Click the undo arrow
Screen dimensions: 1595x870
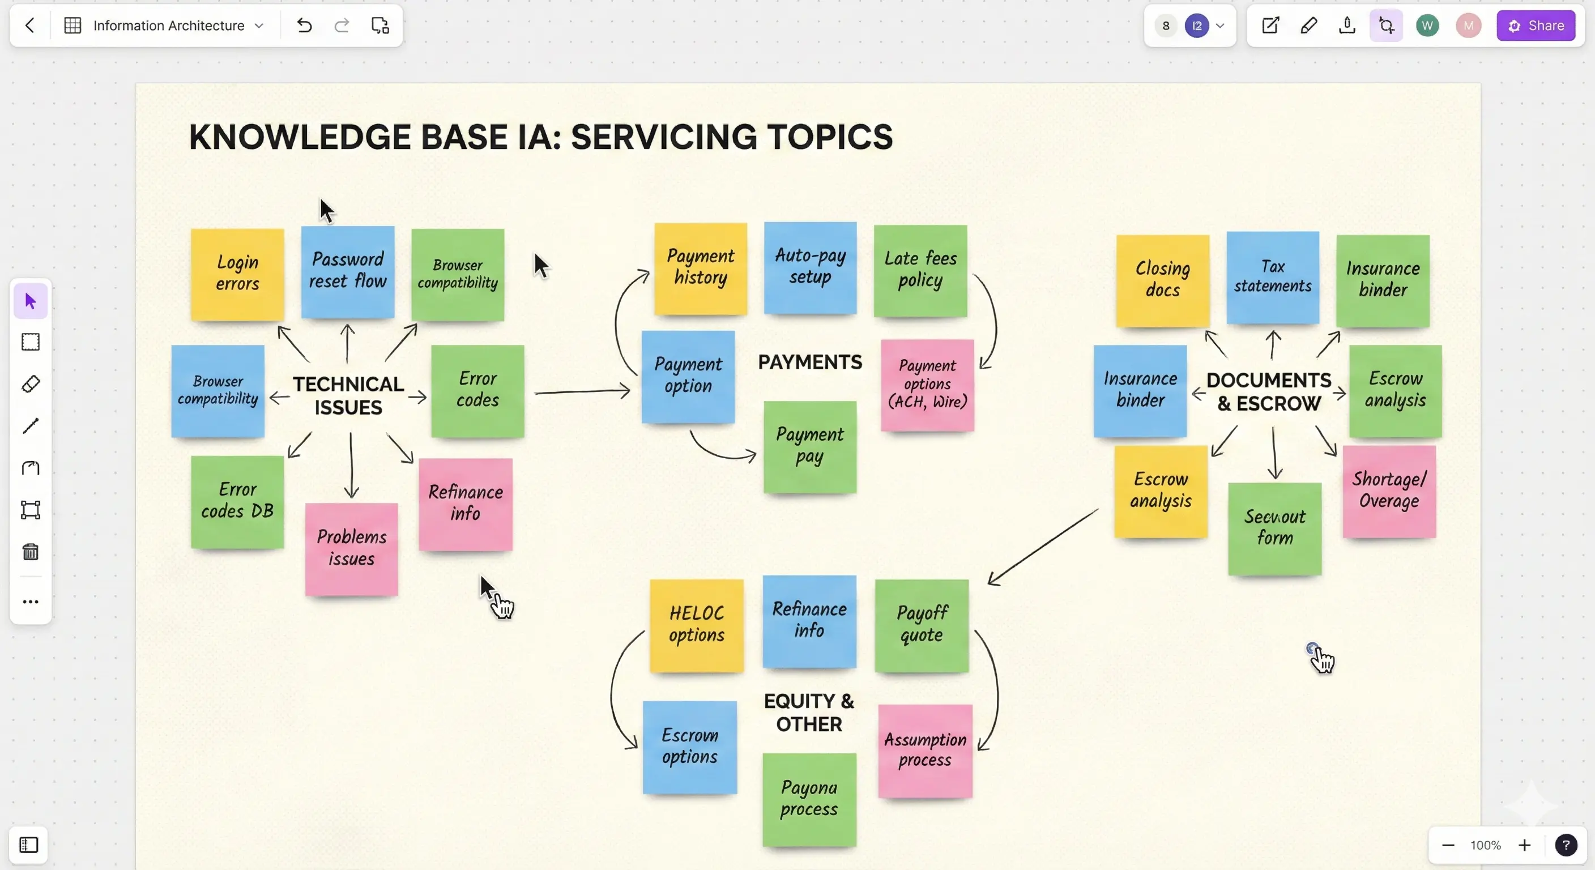coord(304,25)
